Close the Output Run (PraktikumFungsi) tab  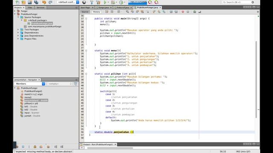pyautogui.click(x=115, y=144)
